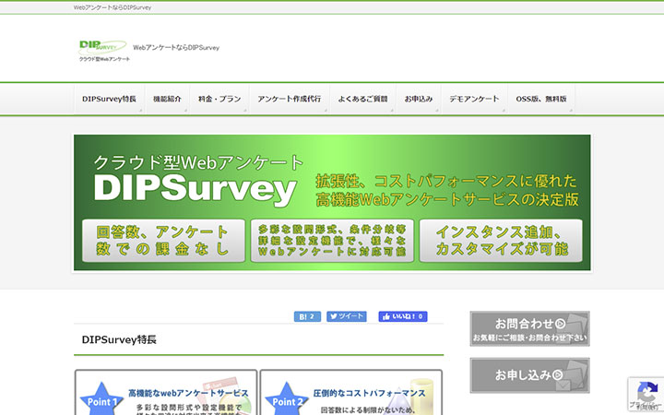Click the WebアンケートならDIPSurvey text beside logo

click(176, 47)
